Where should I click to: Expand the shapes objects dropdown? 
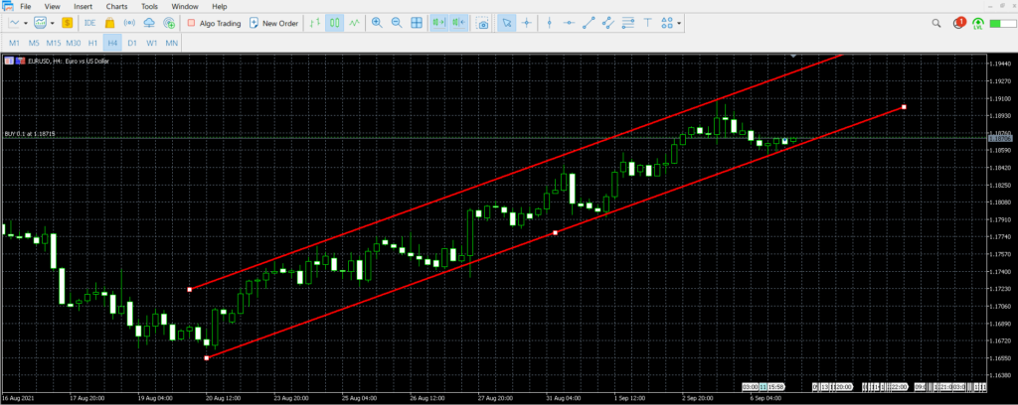[x=681, y=23]
